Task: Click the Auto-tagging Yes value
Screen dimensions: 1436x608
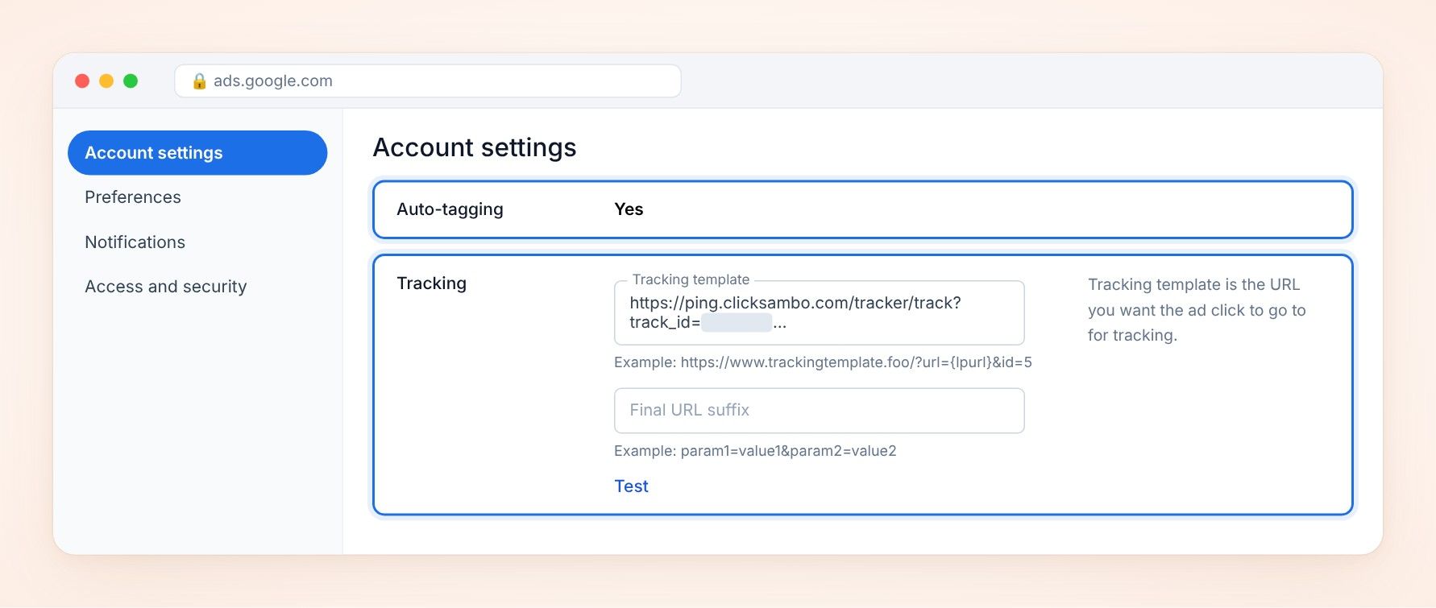Action: pos(629,209)
